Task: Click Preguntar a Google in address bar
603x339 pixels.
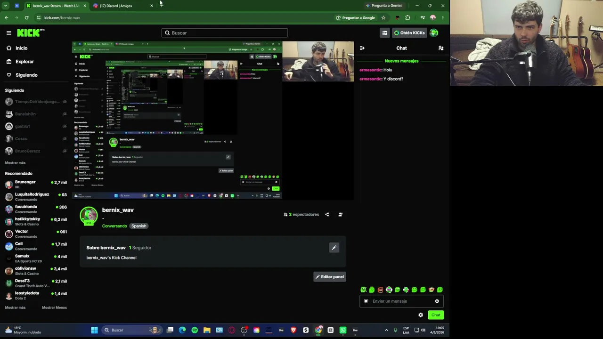Action: [x=355, y=18]
